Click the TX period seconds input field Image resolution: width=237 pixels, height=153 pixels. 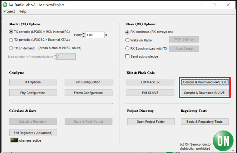click(x=95, y=35)
